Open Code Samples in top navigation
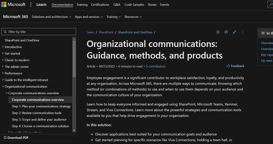Image resolution: width=273 pixels, height=144 pixels. 134,5
